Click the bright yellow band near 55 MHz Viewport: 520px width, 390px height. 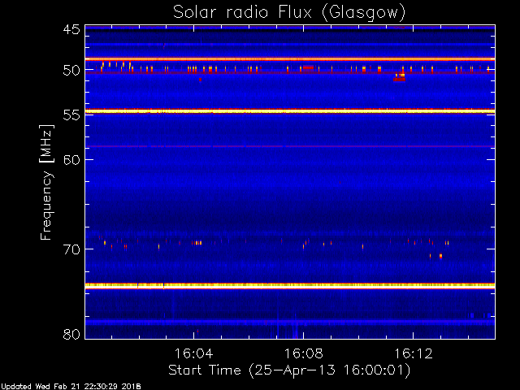290,111
